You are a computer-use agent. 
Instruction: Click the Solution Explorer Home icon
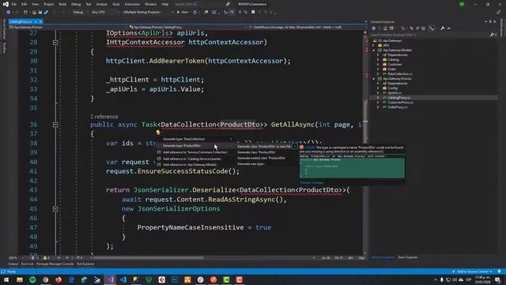pyautogui.click(x=385, y=28)
